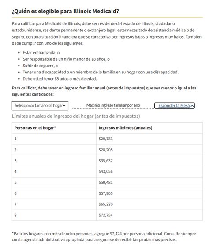
Task: Open the Seleccionar tamaño de hogar dropdown
Action: coord(40,106)
